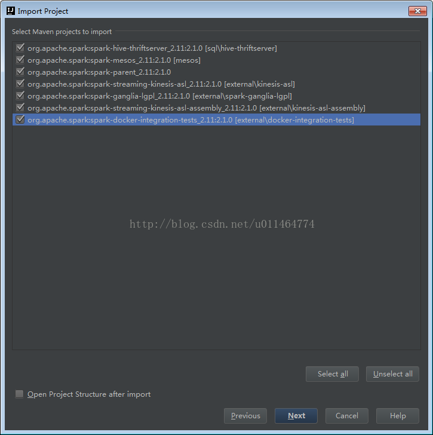Select row org.apache.spark:spark-hive-thriftserver_2.11:2.1.0
Image resolution: width=433 pixels, height=435 pixels.
(x=216, y=48)
